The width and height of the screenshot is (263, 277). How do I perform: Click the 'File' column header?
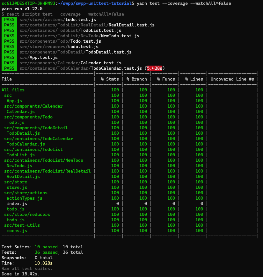click(x=7, y=79)
